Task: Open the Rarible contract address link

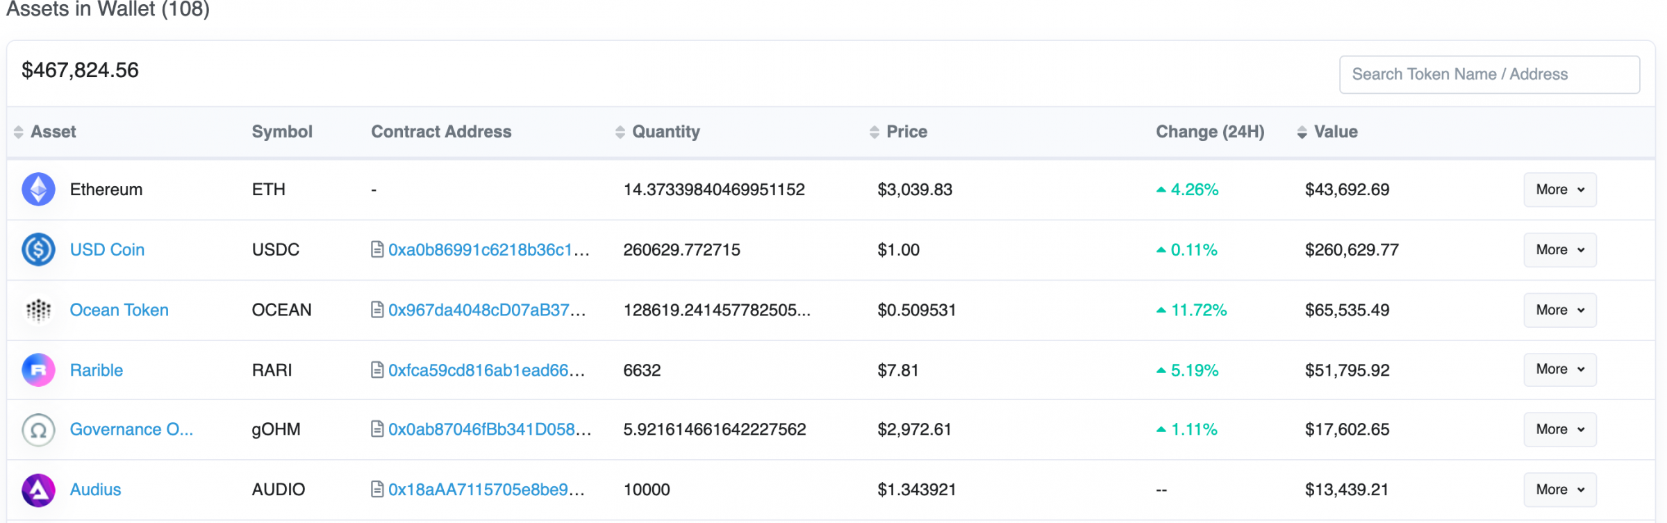Action: point(486,370)
